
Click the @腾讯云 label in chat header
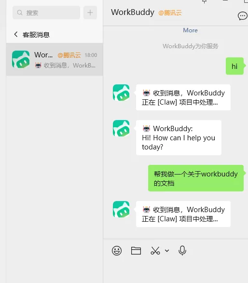(x=170, y=13)
